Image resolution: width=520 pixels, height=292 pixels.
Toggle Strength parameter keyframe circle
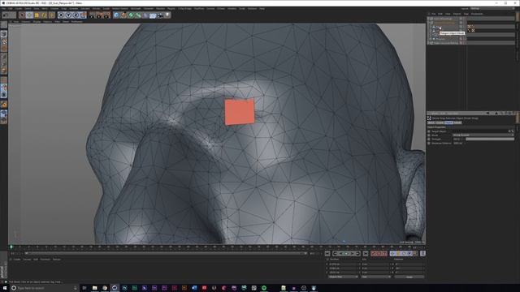429,139
